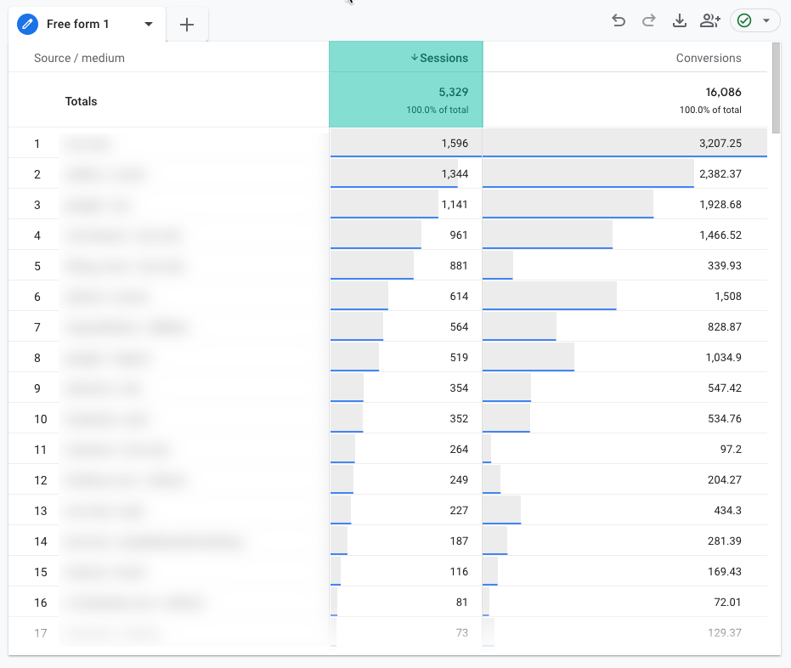Click the sort arrow beside Sessions
Viewport: 791px width, 668px height.
point(415,58)
